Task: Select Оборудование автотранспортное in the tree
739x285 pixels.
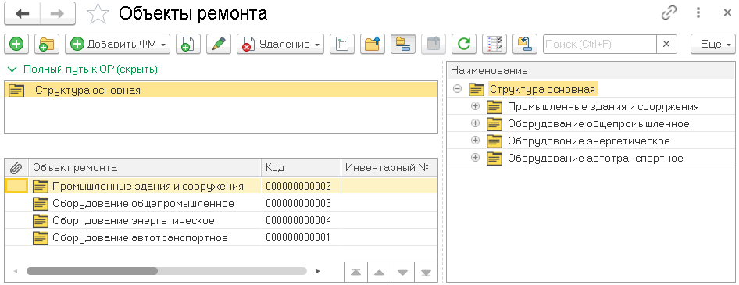Action: 595,158
